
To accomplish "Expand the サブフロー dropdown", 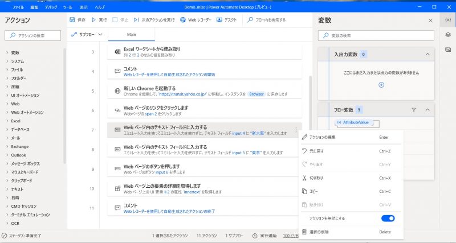I will point(87,35).
